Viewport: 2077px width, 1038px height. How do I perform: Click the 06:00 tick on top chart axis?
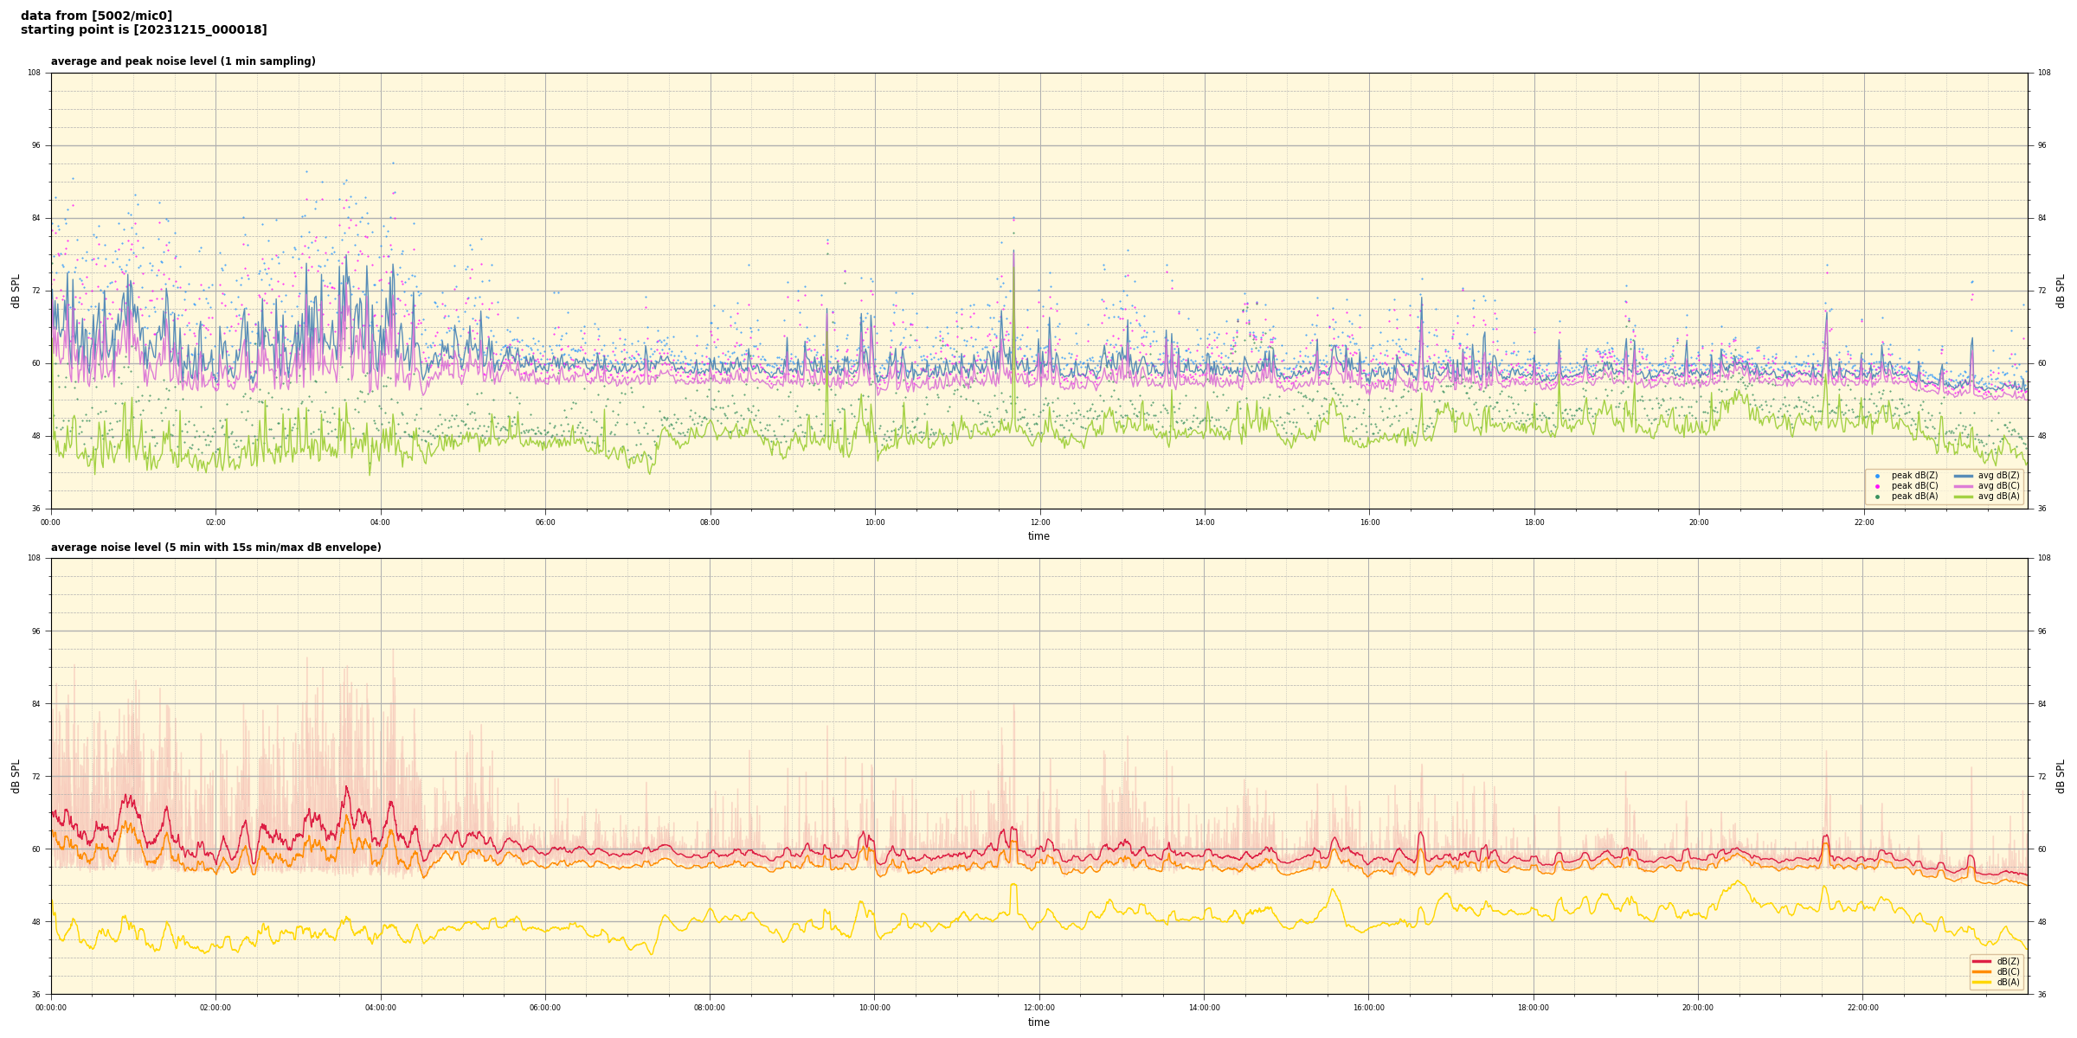(x=545, y=522)
